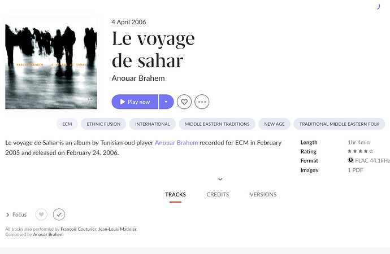Select the INTERNATIONAL tag
Image resolution: width=390 pixels, height=254 pixels.
coord(153,124)
